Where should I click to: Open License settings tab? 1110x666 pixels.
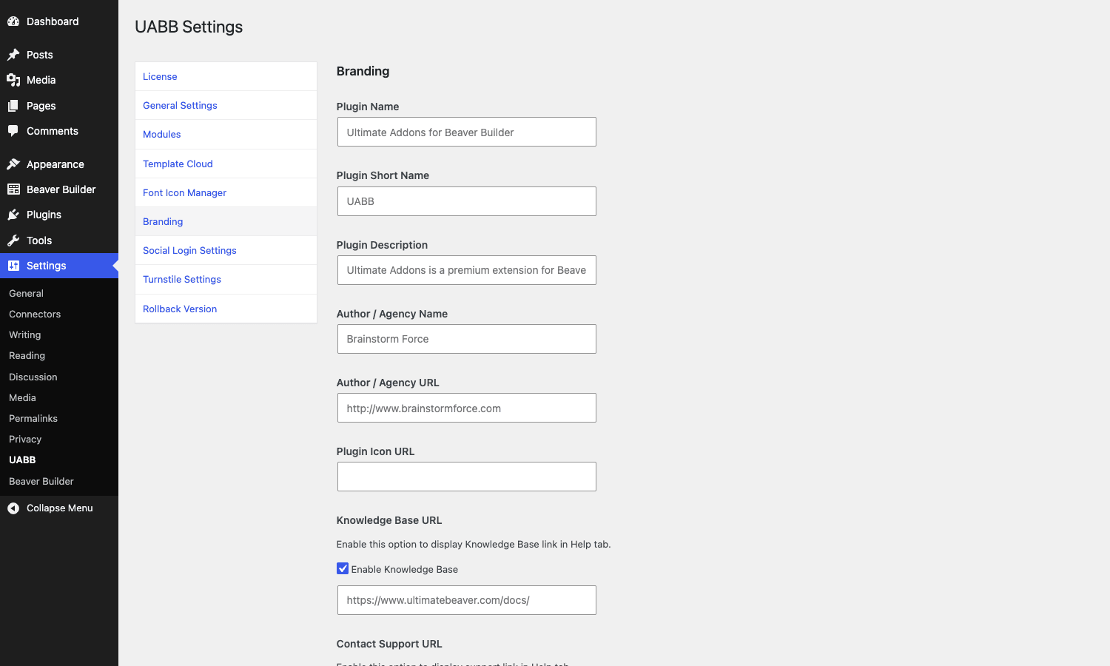point(226,76)
